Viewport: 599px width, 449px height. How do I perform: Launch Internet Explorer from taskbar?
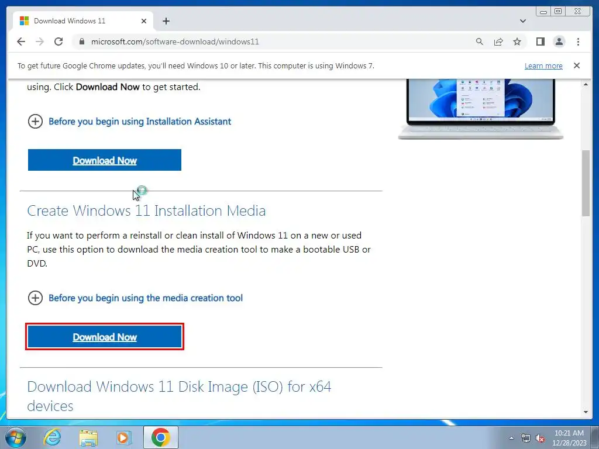(52, 437)
